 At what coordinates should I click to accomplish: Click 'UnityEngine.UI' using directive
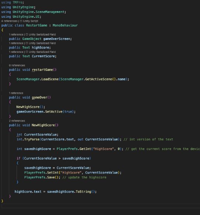[x=26, y=17]
